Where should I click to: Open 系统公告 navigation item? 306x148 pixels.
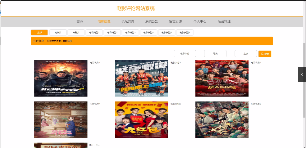152,21
